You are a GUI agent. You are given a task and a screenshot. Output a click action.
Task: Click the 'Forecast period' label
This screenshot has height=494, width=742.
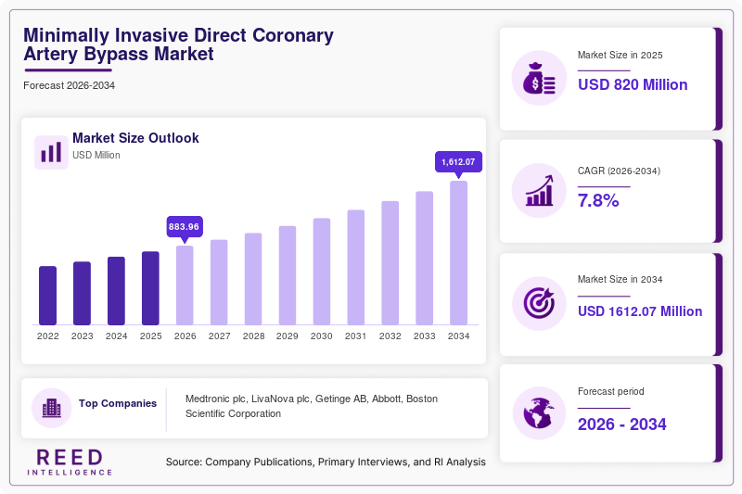(x=611, y=391)
